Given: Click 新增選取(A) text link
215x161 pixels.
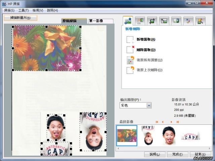Looking at the screenshot, I should [146, 40].
